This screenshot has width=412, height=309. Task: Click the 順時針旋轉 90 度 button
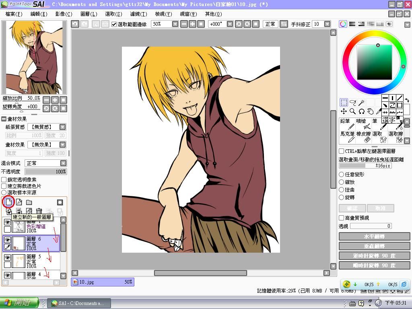pyautogui.click(x=374, y=266)
